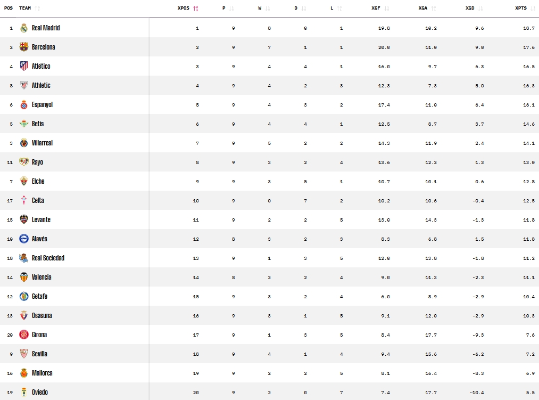Screen dimensions: 539x400
Task: Open the Athletic team link
Action: click(41, 86)
